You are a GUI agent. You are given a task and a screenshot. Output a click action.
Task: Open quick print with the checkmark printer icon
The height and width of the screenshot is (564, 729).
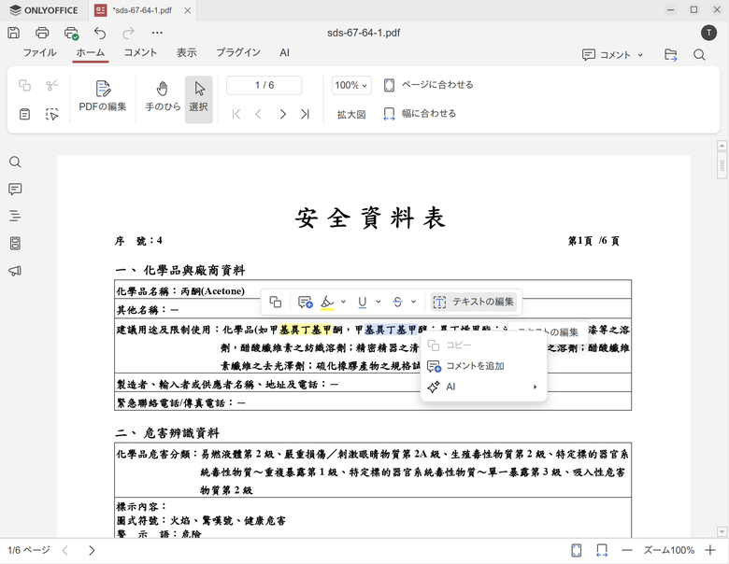pos(71,33)
